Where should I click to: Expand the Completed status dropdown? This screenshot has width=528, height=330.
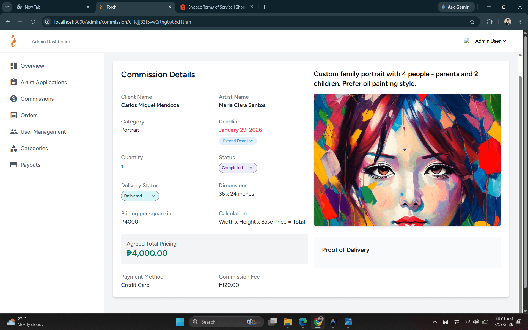coord(238,168)
